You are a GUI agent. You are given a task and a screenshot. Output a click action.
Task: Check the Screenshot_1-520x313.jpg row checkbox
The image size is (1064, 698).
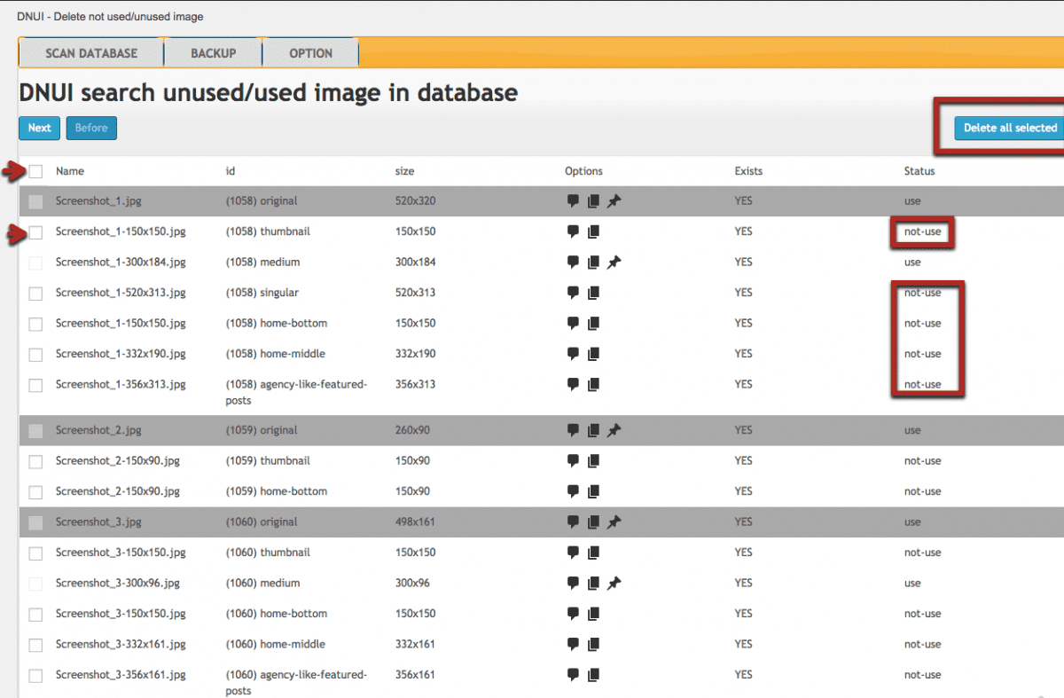(x=35, y=294)
